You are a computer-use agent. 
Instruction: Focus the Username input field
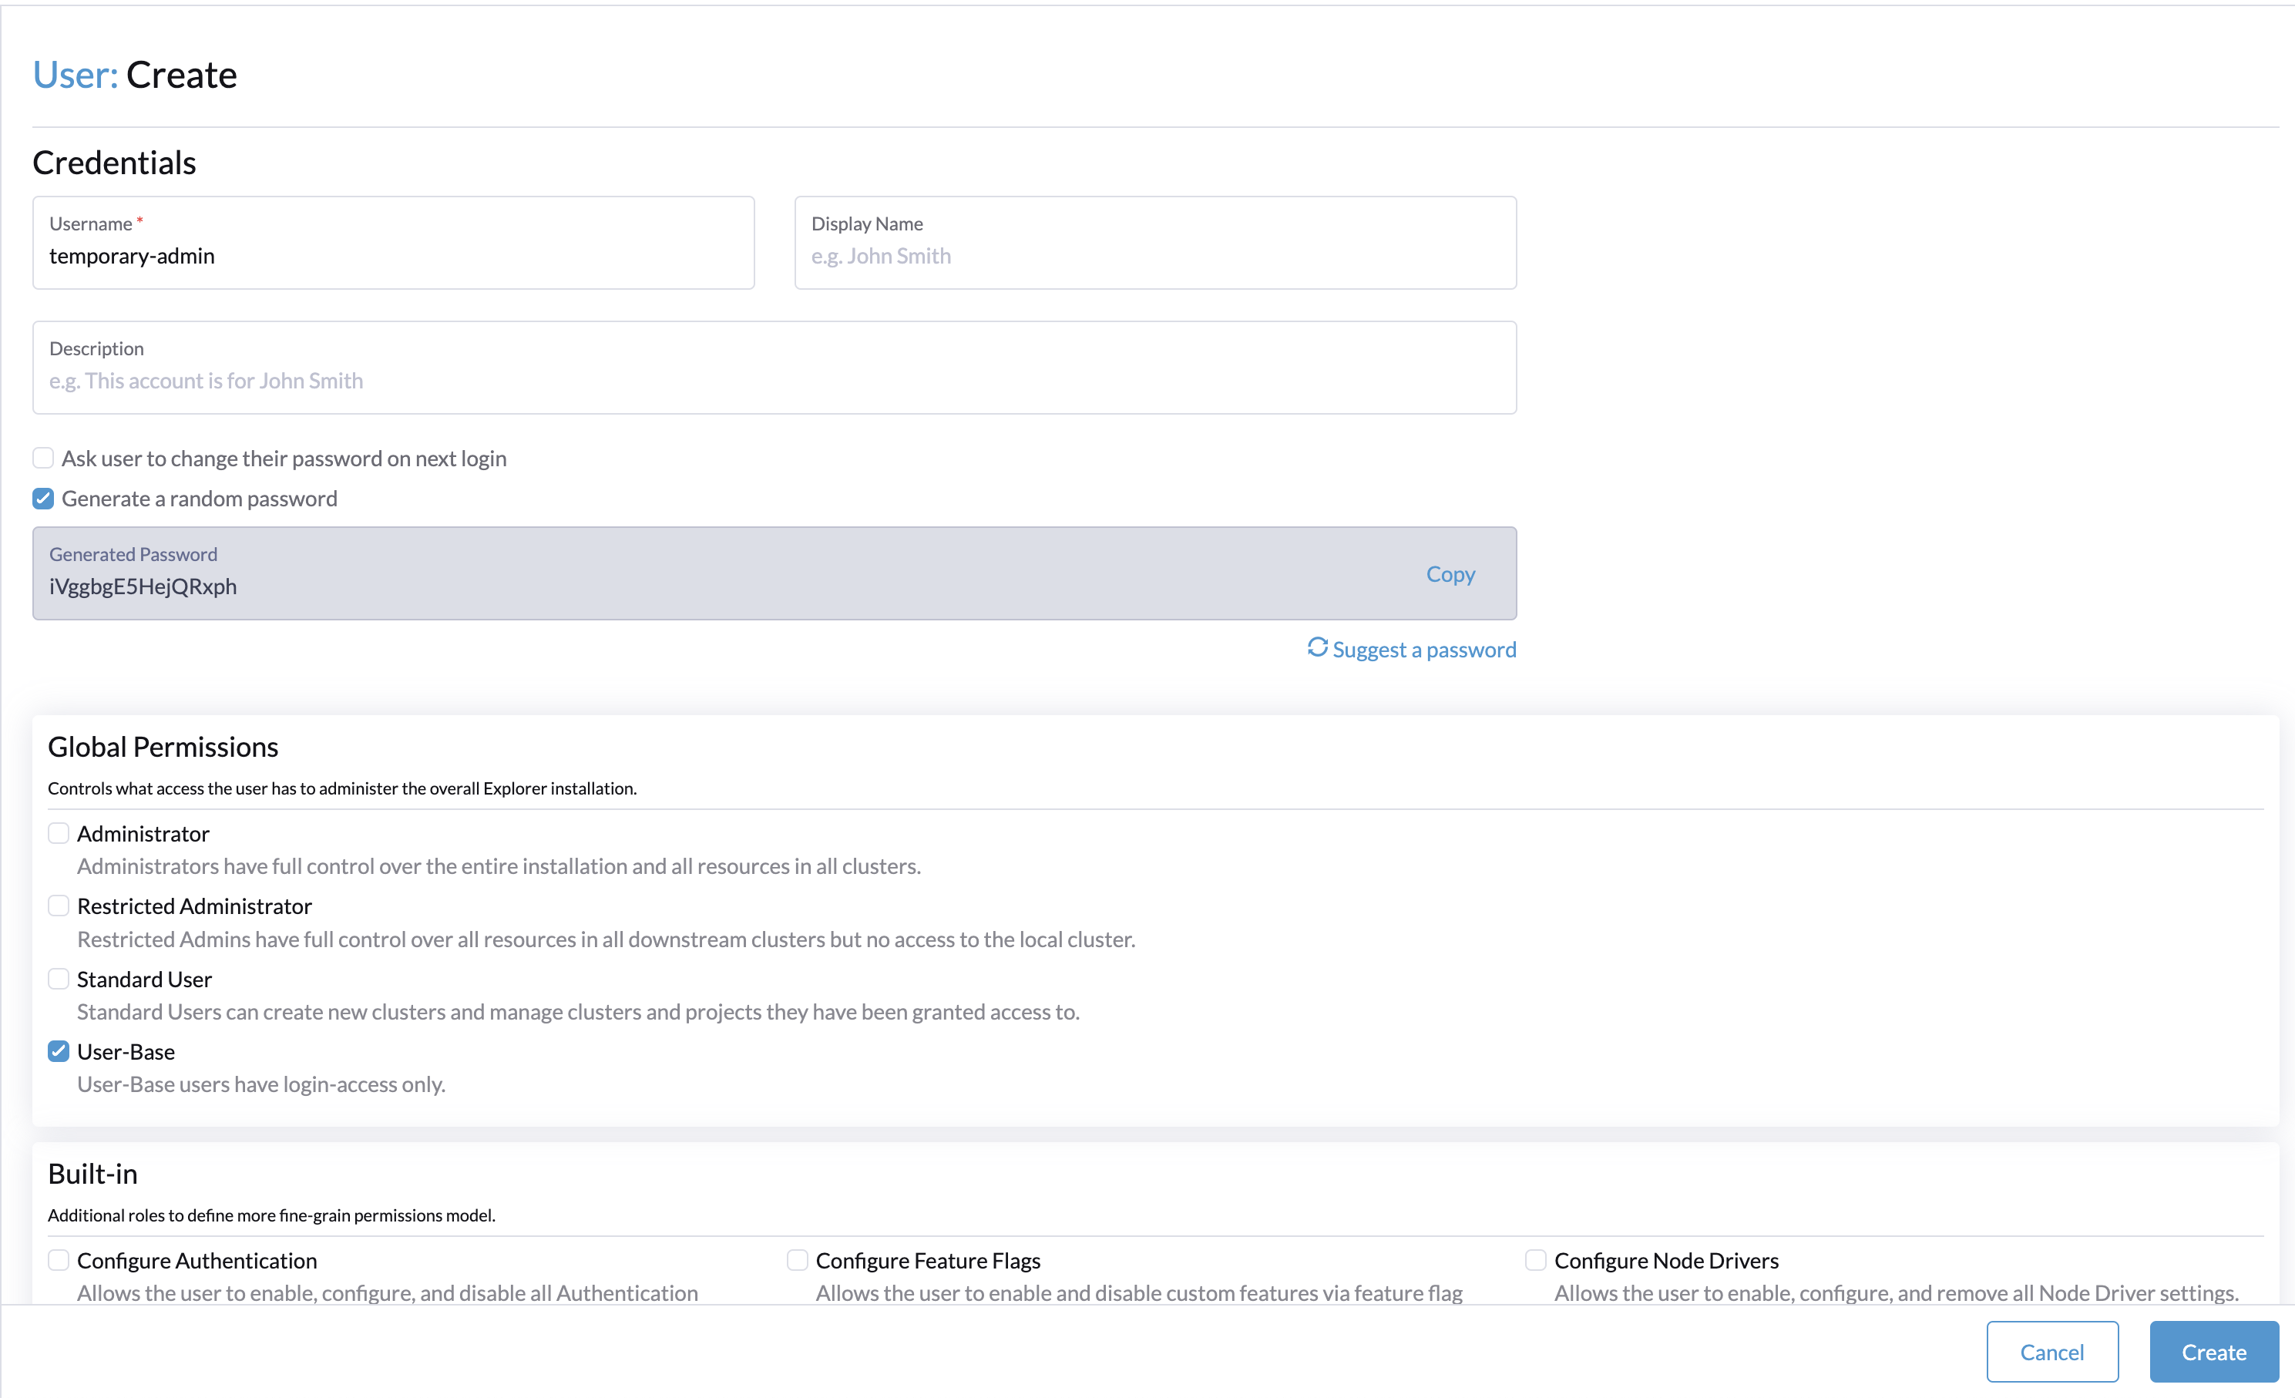[x=393, y=242]
